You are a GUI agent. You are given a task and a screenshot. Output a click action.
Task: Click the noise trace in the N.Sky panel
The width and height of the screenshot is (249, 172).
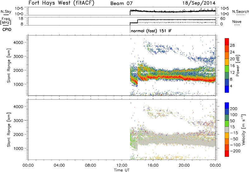(x=173, y=11)
